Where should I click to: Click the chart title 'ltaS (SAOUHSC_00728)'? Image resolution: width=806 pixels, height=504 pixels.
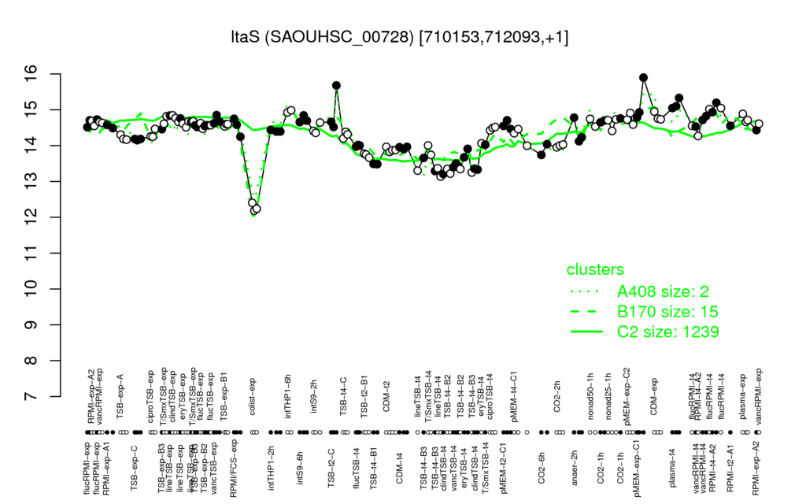coord(322,37)
